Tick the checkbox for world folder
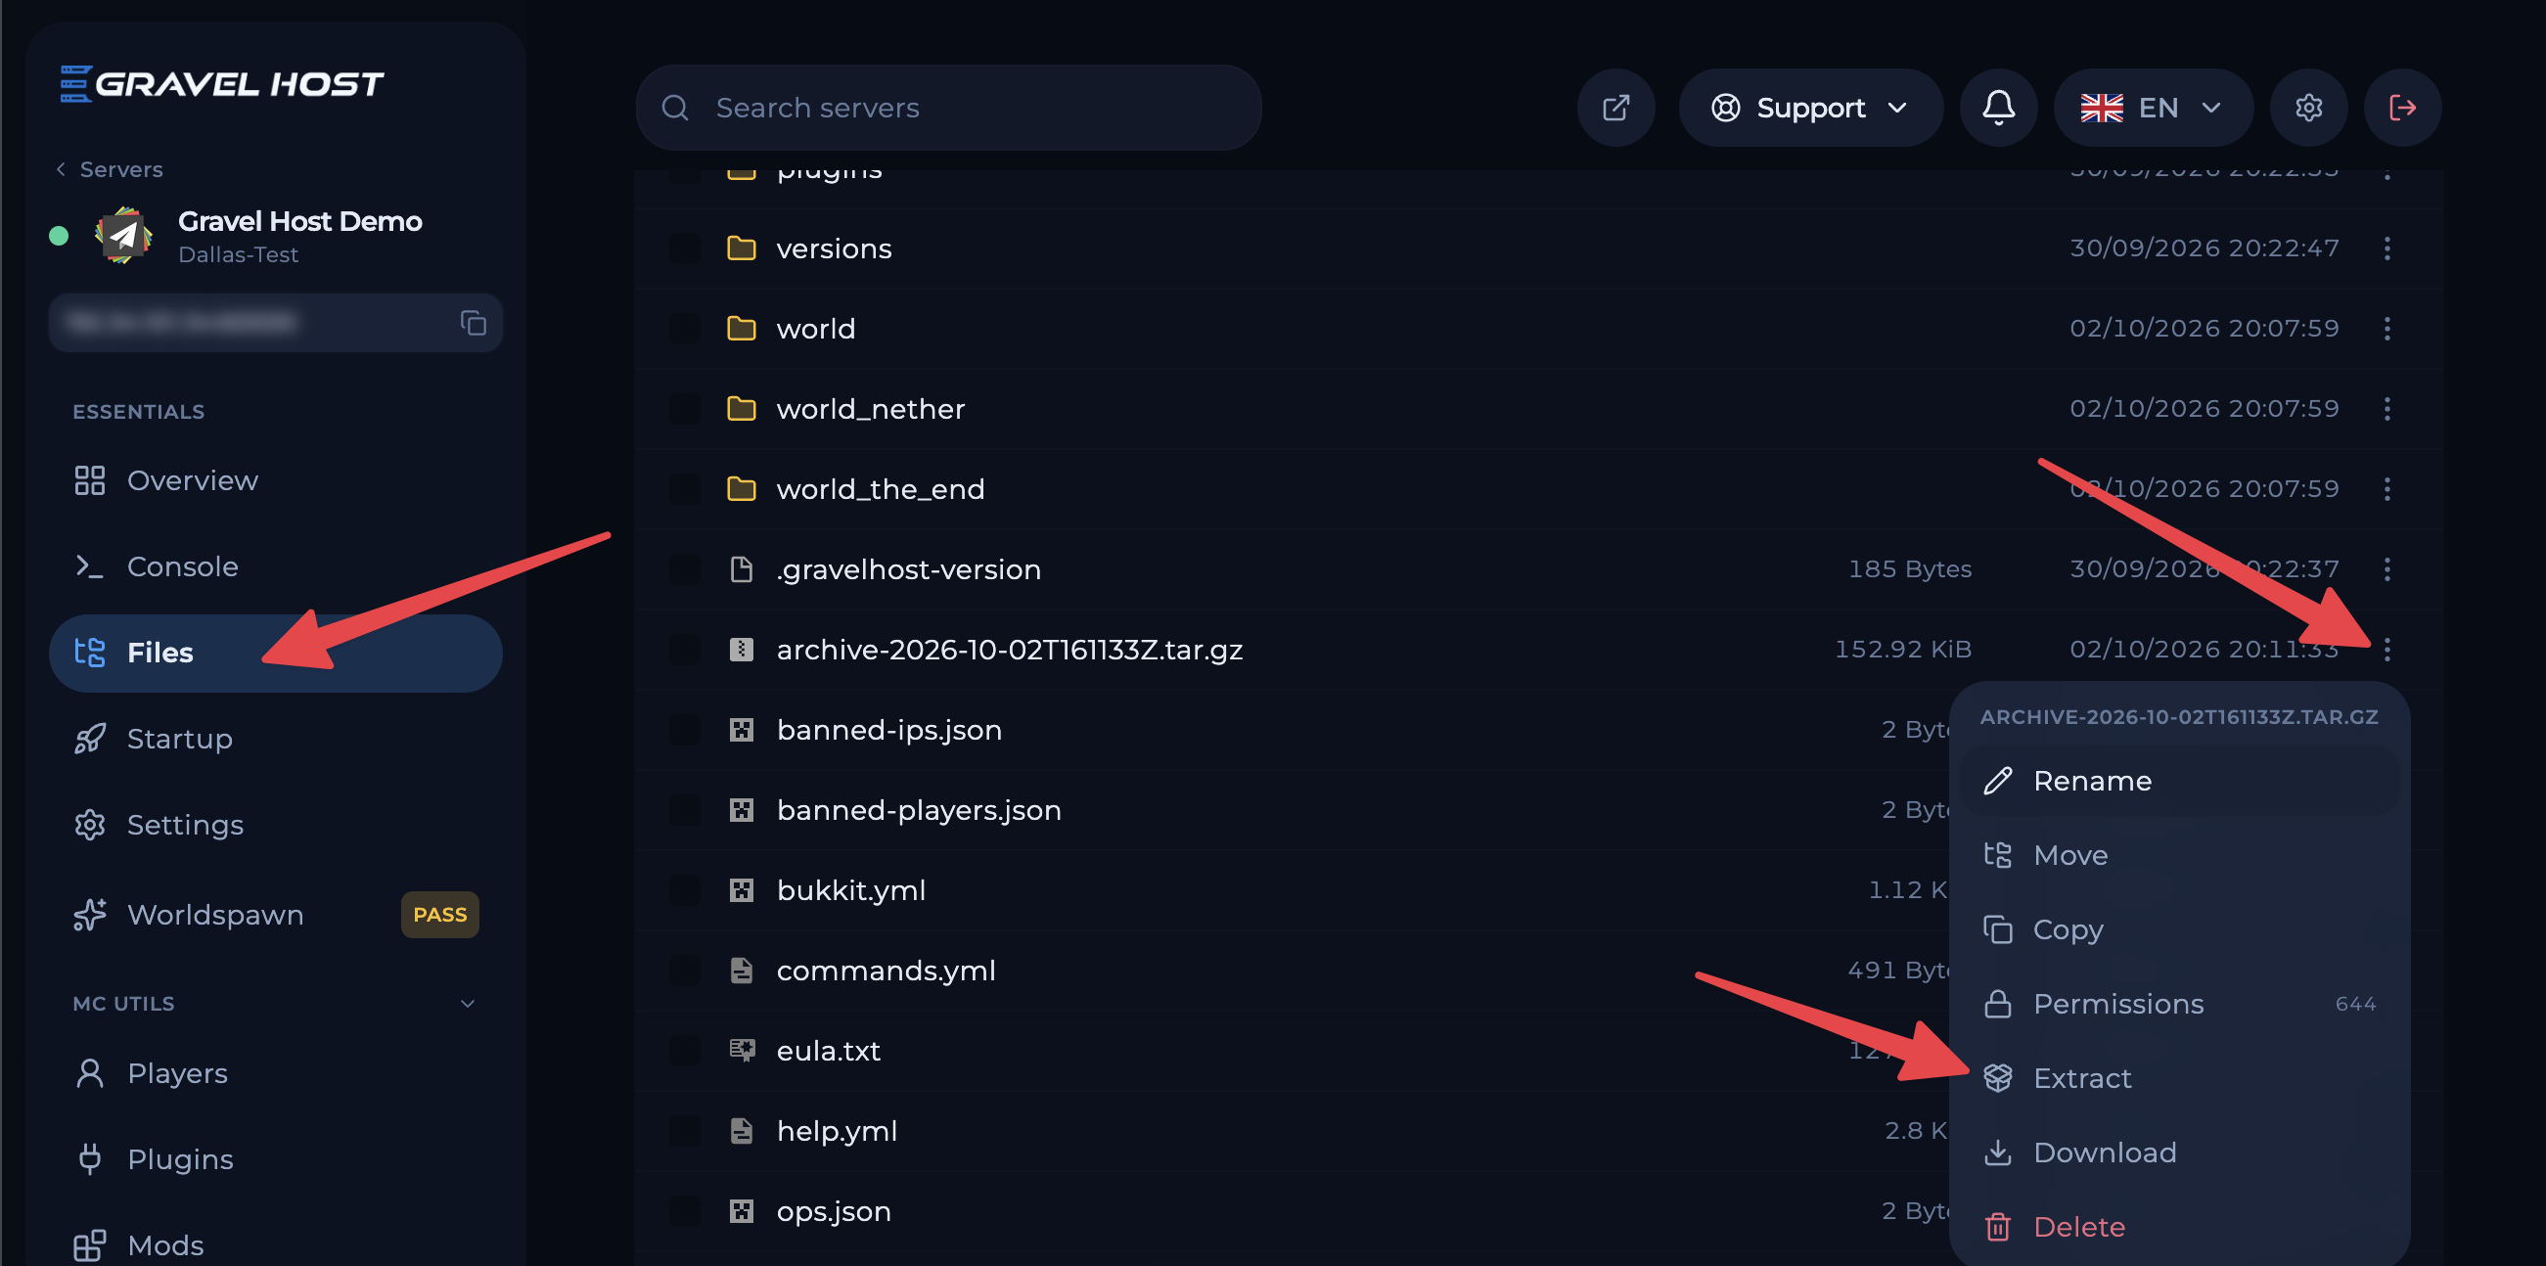This screenshot has width=2546, height=1266. [685, 328]
